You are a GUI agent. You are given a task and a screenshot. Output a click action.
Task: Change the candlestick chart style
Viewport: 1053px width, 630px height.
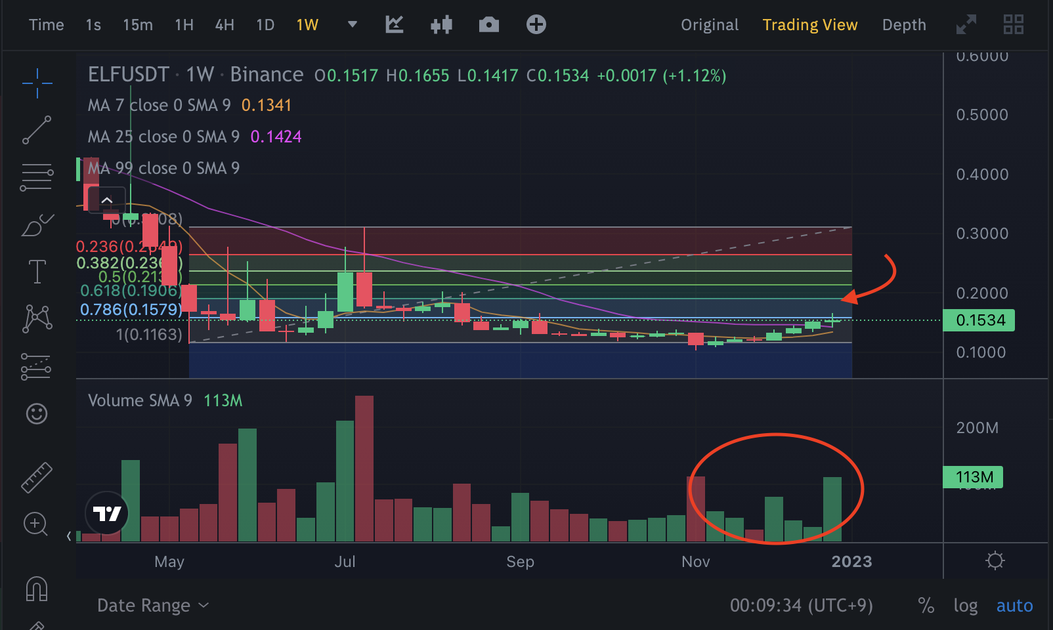pos(441,25)
